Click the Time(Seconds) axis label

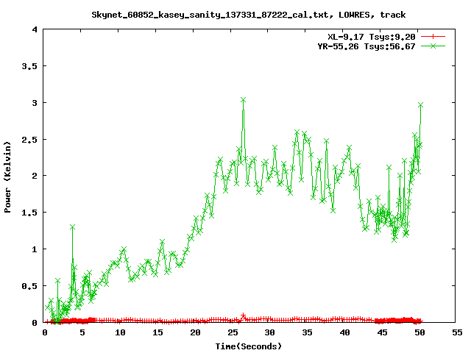(x=249, y=346)
